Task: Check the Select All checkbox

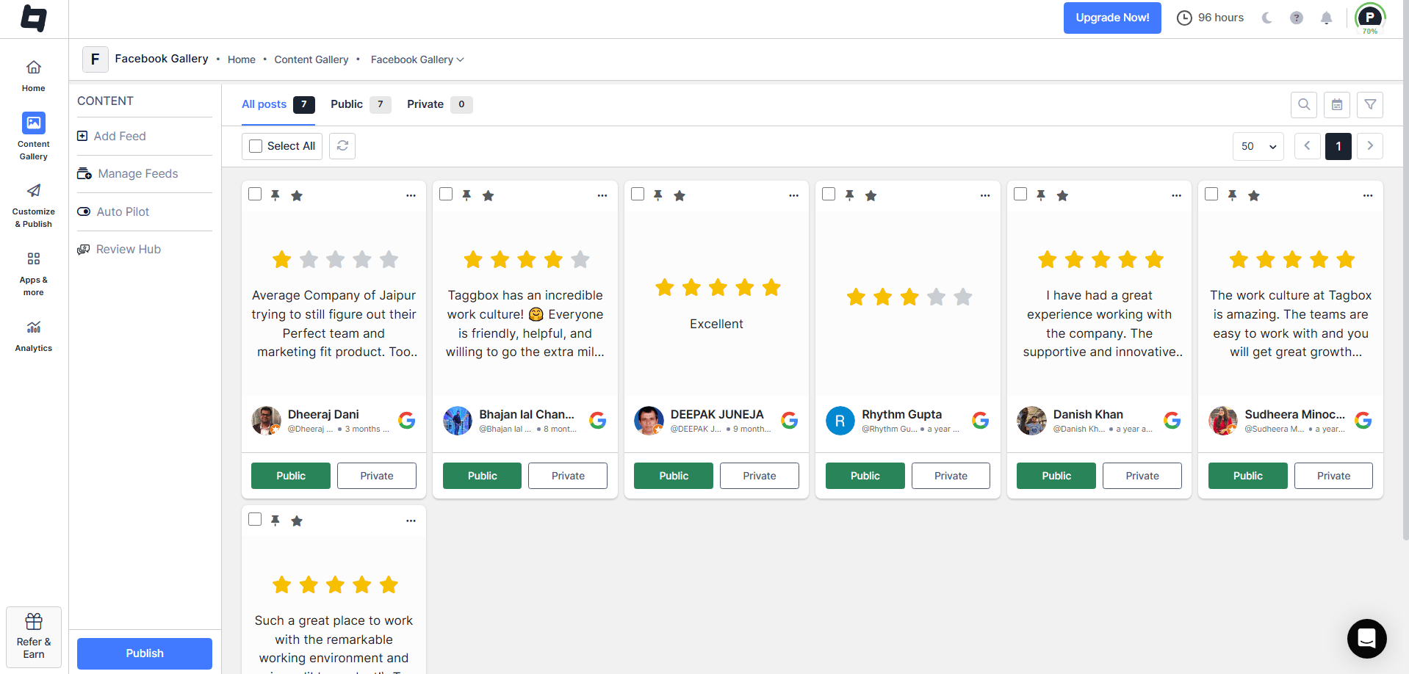Action: tap(256, 146)
